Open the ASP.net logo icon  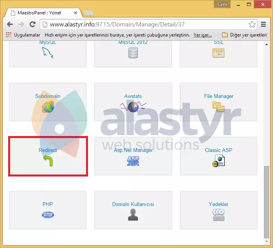click(133, 161)
